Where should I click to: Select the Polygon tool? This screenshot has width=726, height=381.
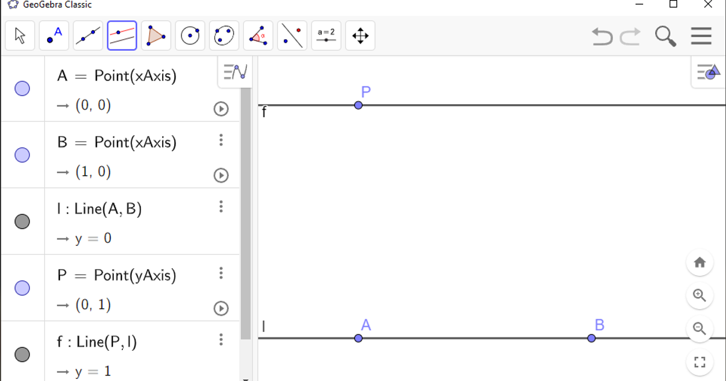tap(155, 36)
